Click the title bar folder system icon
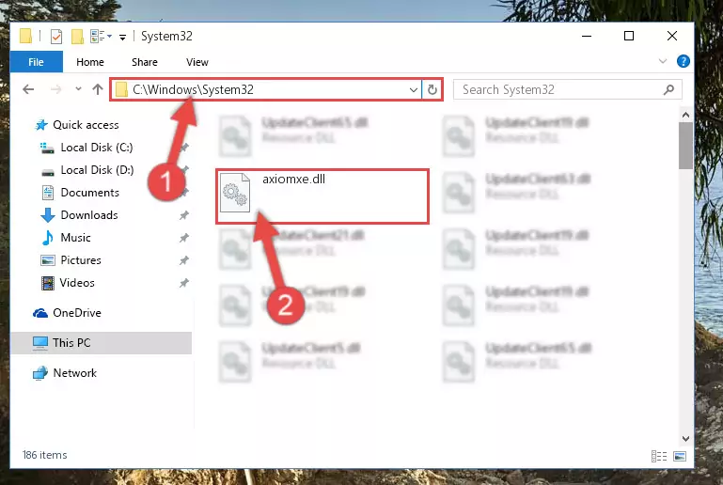This screenshot has width=723, height=485. tap(25, 36)
